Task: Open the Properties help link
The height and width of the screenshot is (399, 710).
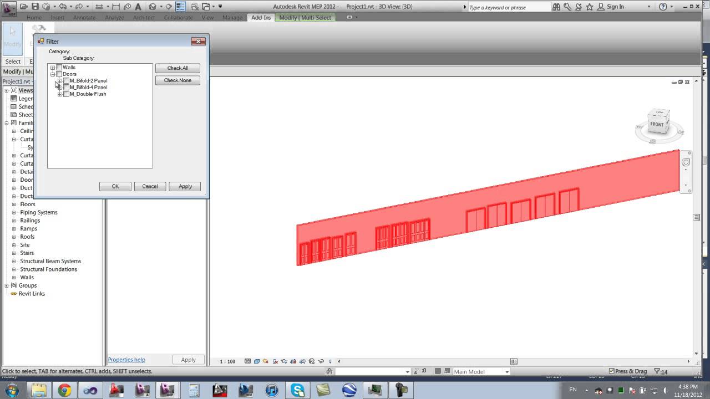Action: [126, 360]
